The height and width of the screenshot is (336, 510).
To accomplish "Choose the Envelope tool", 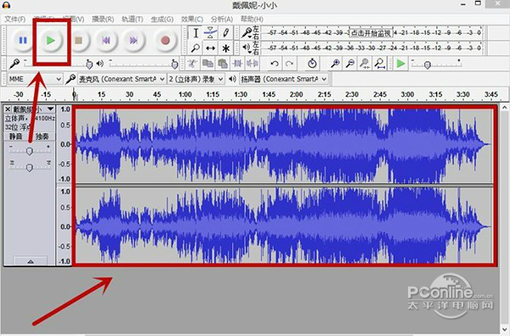I will click(x=211, y=33).
